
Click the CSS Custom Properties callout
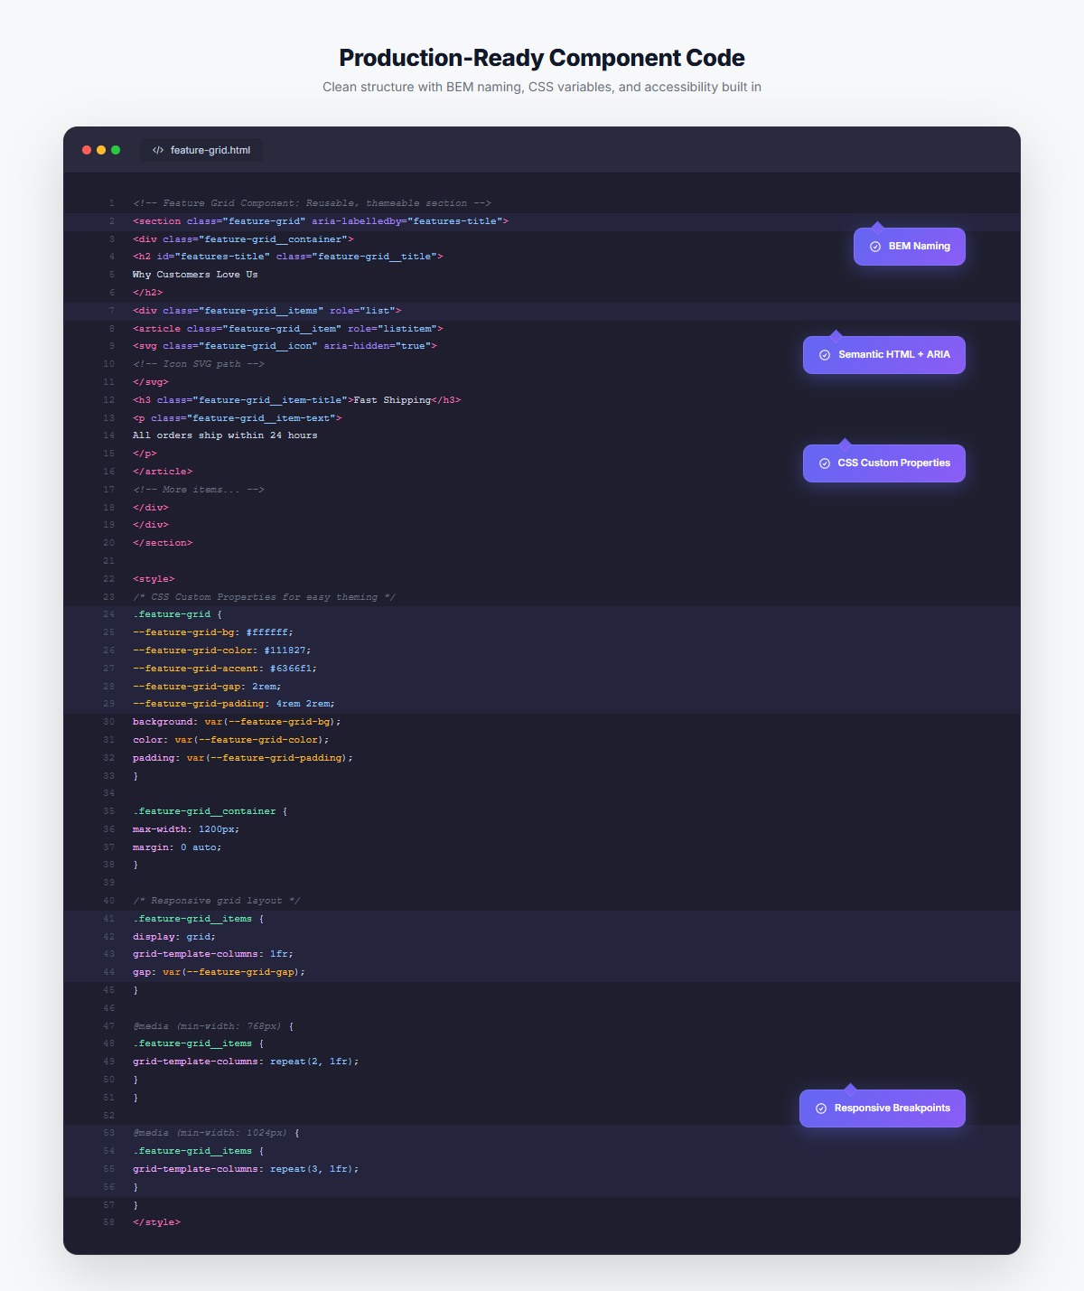pyautogui.click(x=883, y=463)
